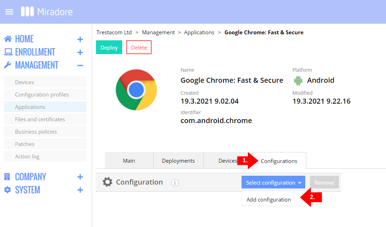This screenshot has height=227, width=386.
Task: Expand the System section plus icon
Action: click(x=80, y=190)
